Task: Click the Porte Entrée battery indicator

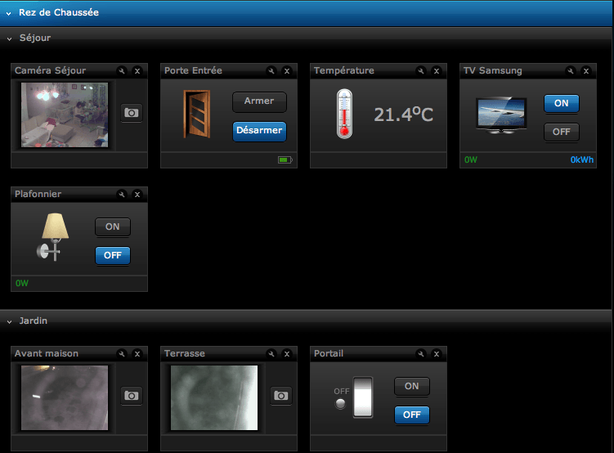Action: (x=285, y=159)
